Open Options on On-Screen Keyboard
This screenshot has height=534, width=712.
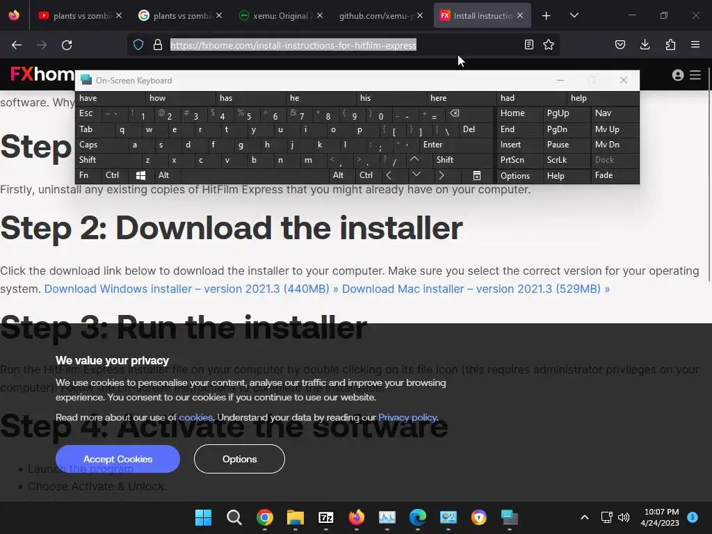point(520,176)
